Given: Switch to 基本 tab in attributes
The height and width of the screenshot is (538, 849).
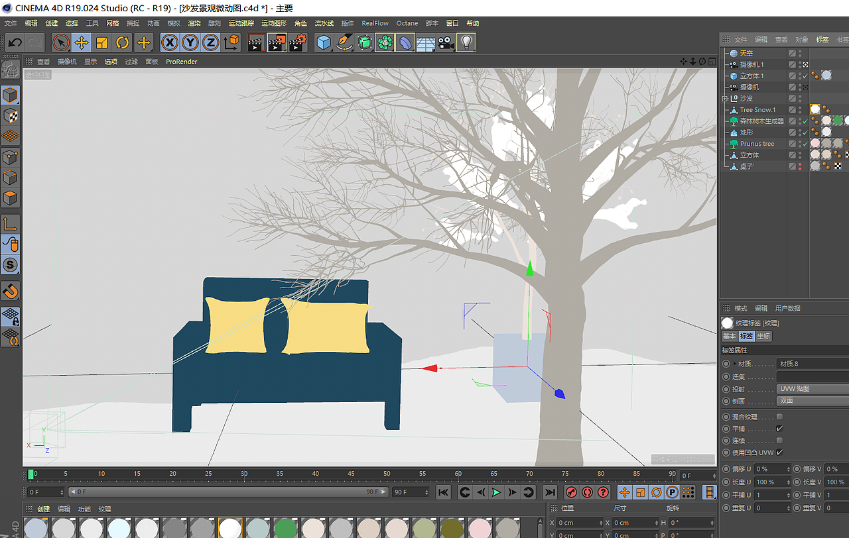Looking at the screenshot, I should (x=729, y=336).
